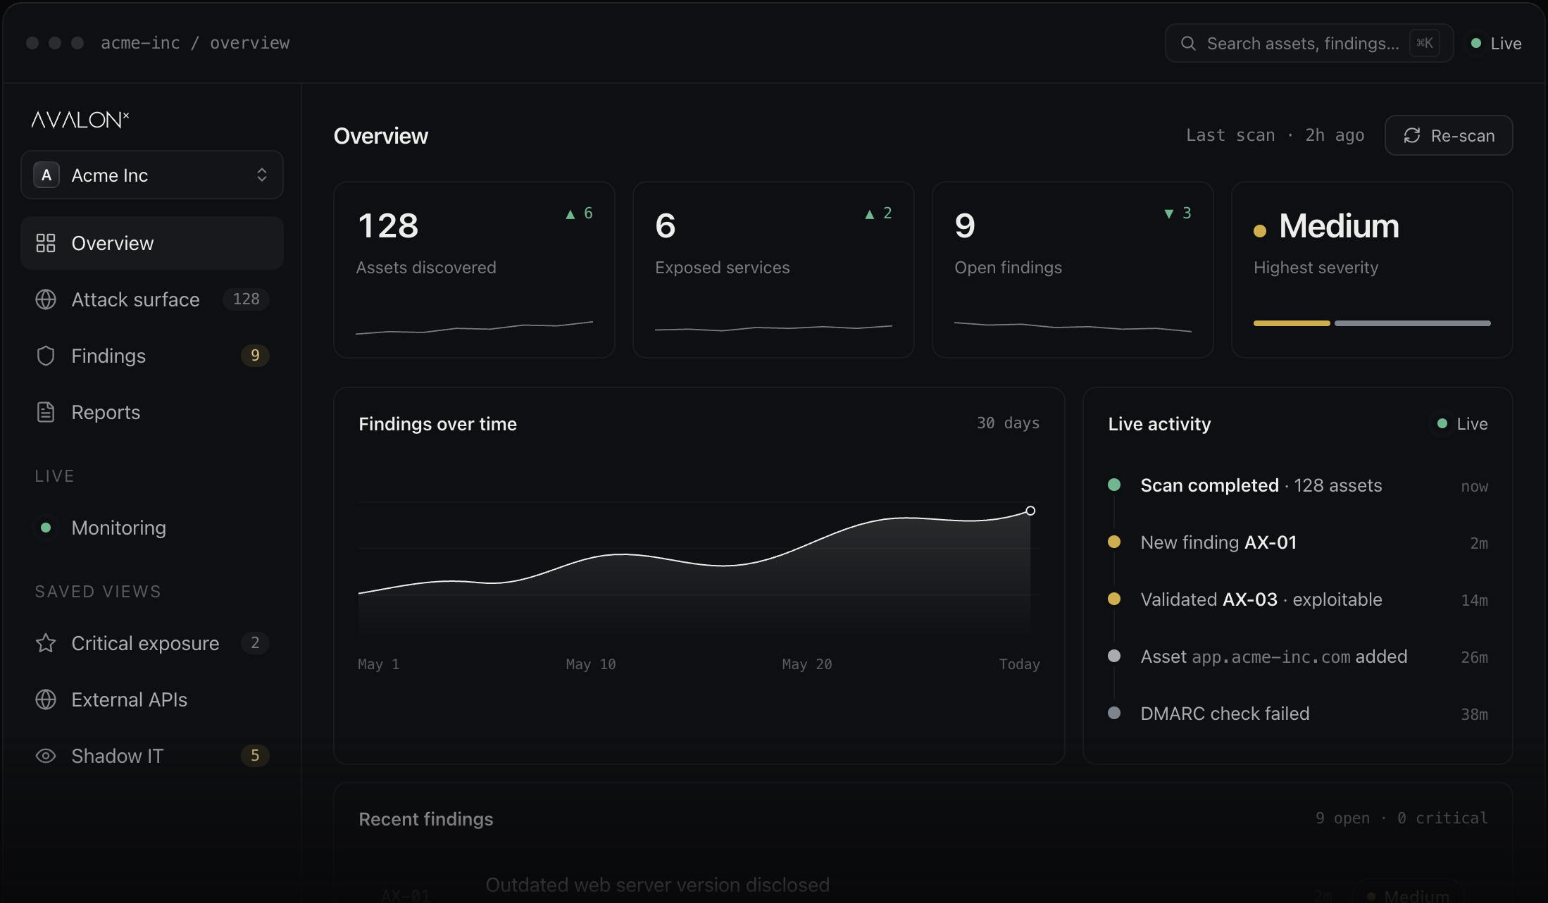Click the refresh icon in Re-scan button
The width and height of the screenshot is (1548, 903).
(1412, 135)
